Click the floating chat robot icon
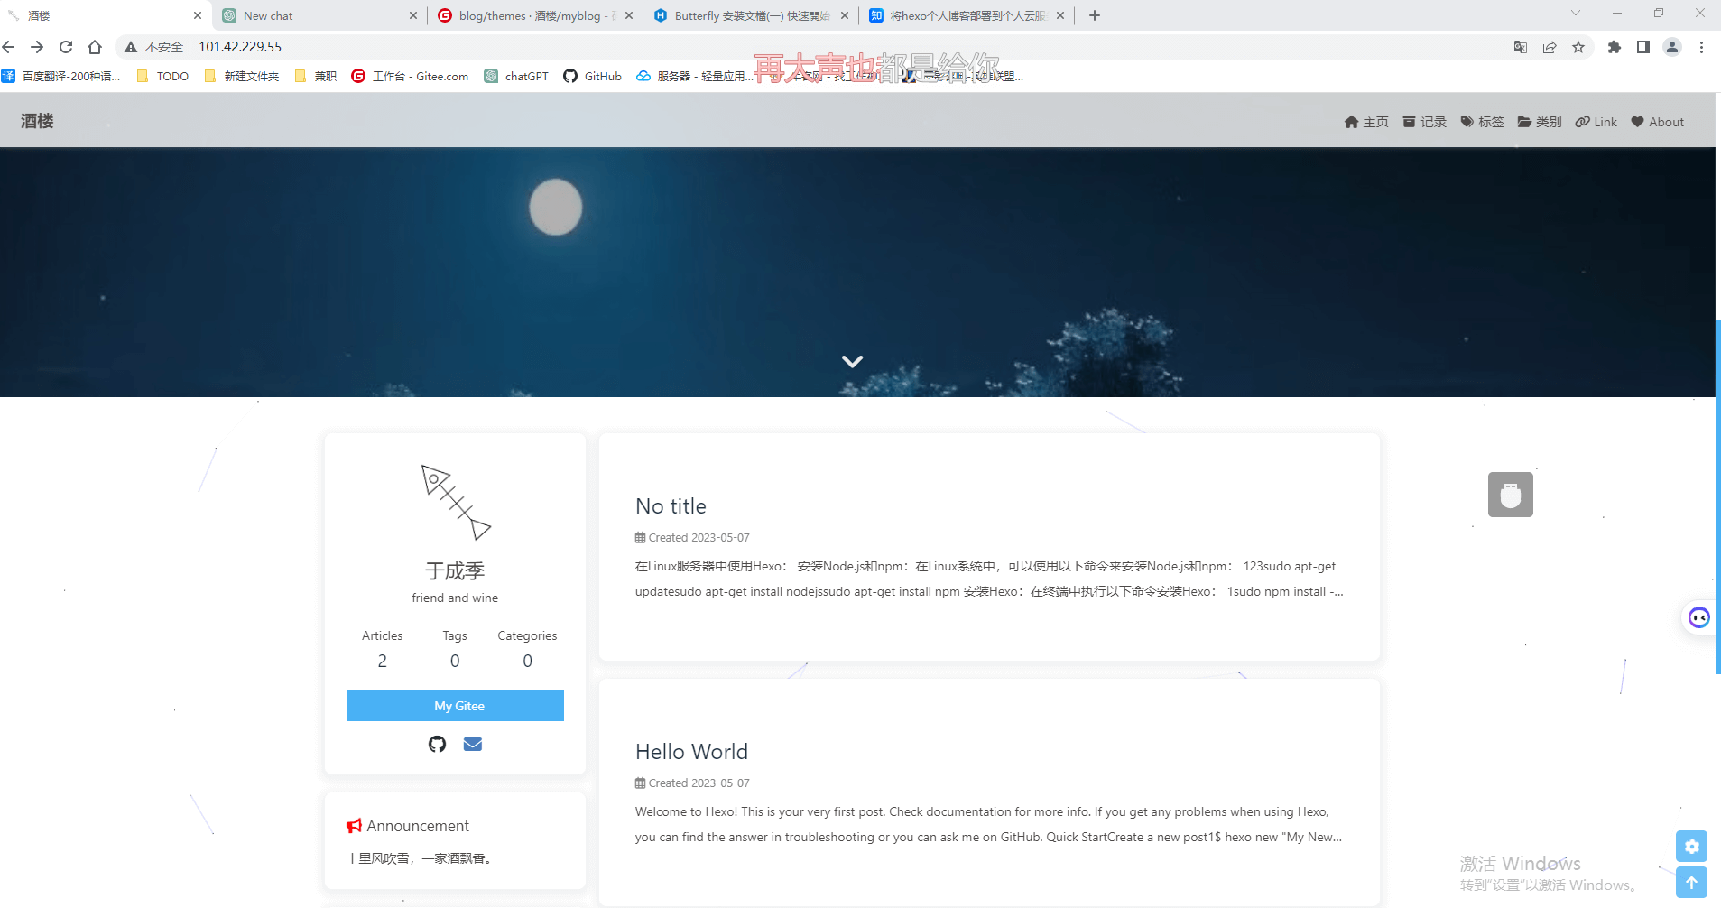 point(1699,617)
